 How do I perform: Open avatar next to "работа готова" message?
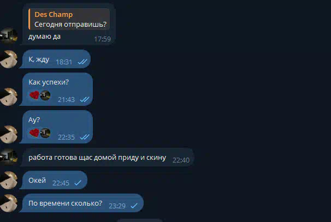9,157
